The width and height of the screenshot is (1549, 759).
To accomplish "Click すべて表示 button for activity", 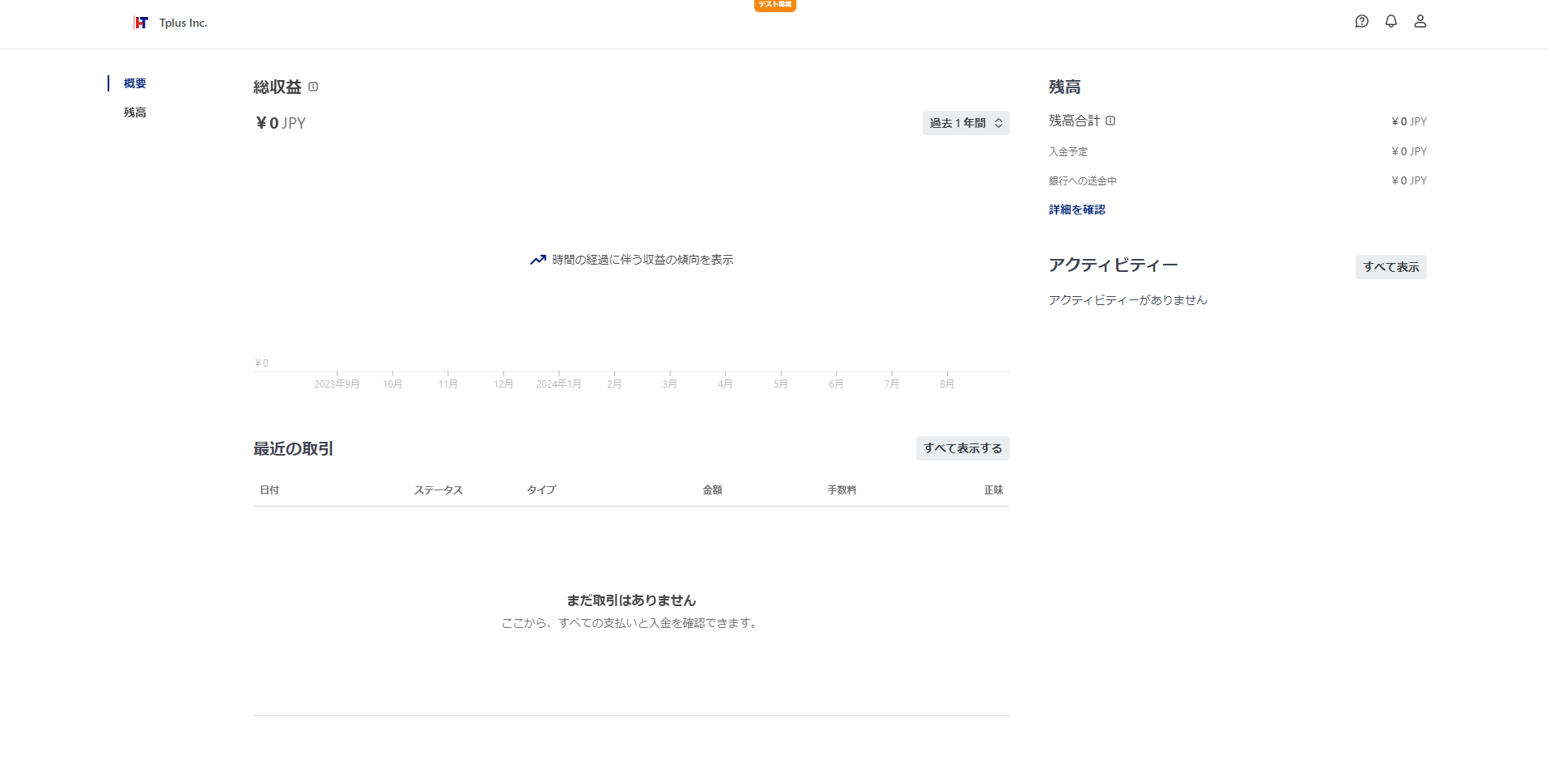I will [x=1390, y=267].
